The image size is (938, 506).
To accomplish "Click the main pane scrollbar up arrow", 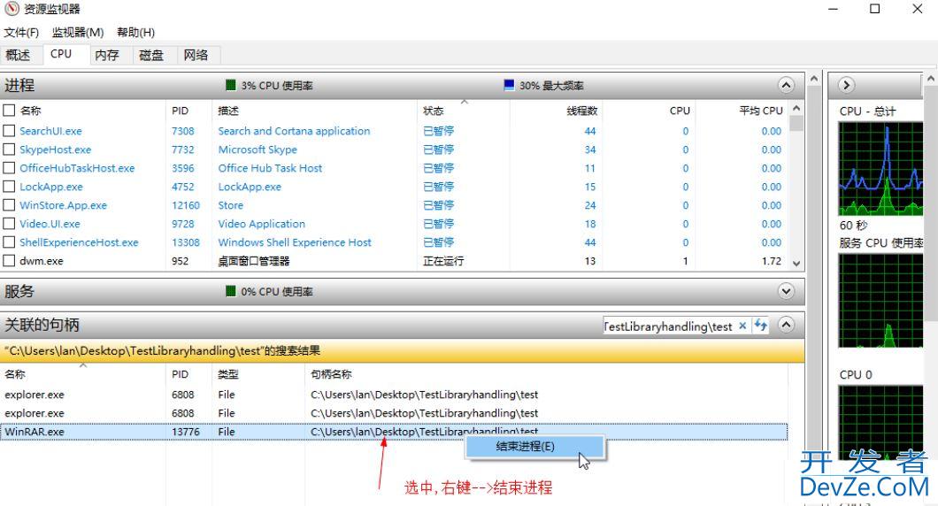I will coord(813,79).
